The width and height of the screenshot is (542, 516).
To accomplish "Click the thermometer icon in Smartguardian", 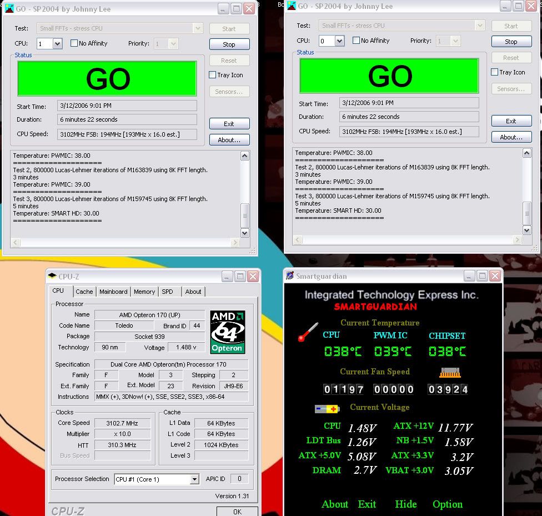I will [308, 332].
